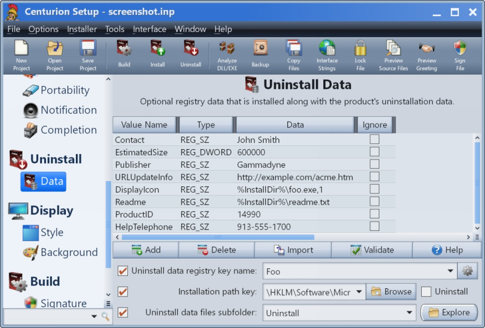This screenshot has width=485, height=328.
Task: Open the sidebar search box dropdown arrow
Action: (94, 316)
